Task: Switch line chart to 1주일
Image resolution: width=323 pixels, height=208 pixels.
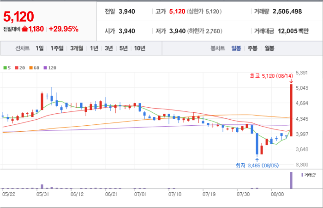Action: pos(57,48)
